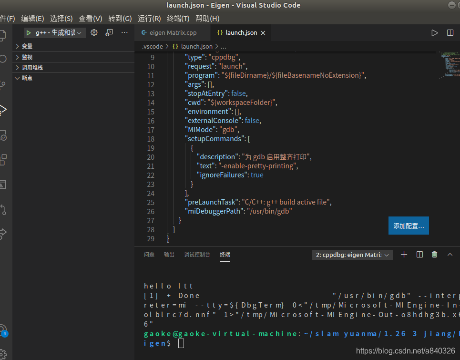Expand the 调用堆栈 (Call Stack) section
Image resolution: width=460 pixels, height=360 pixels.
click(x=73, y=68)
